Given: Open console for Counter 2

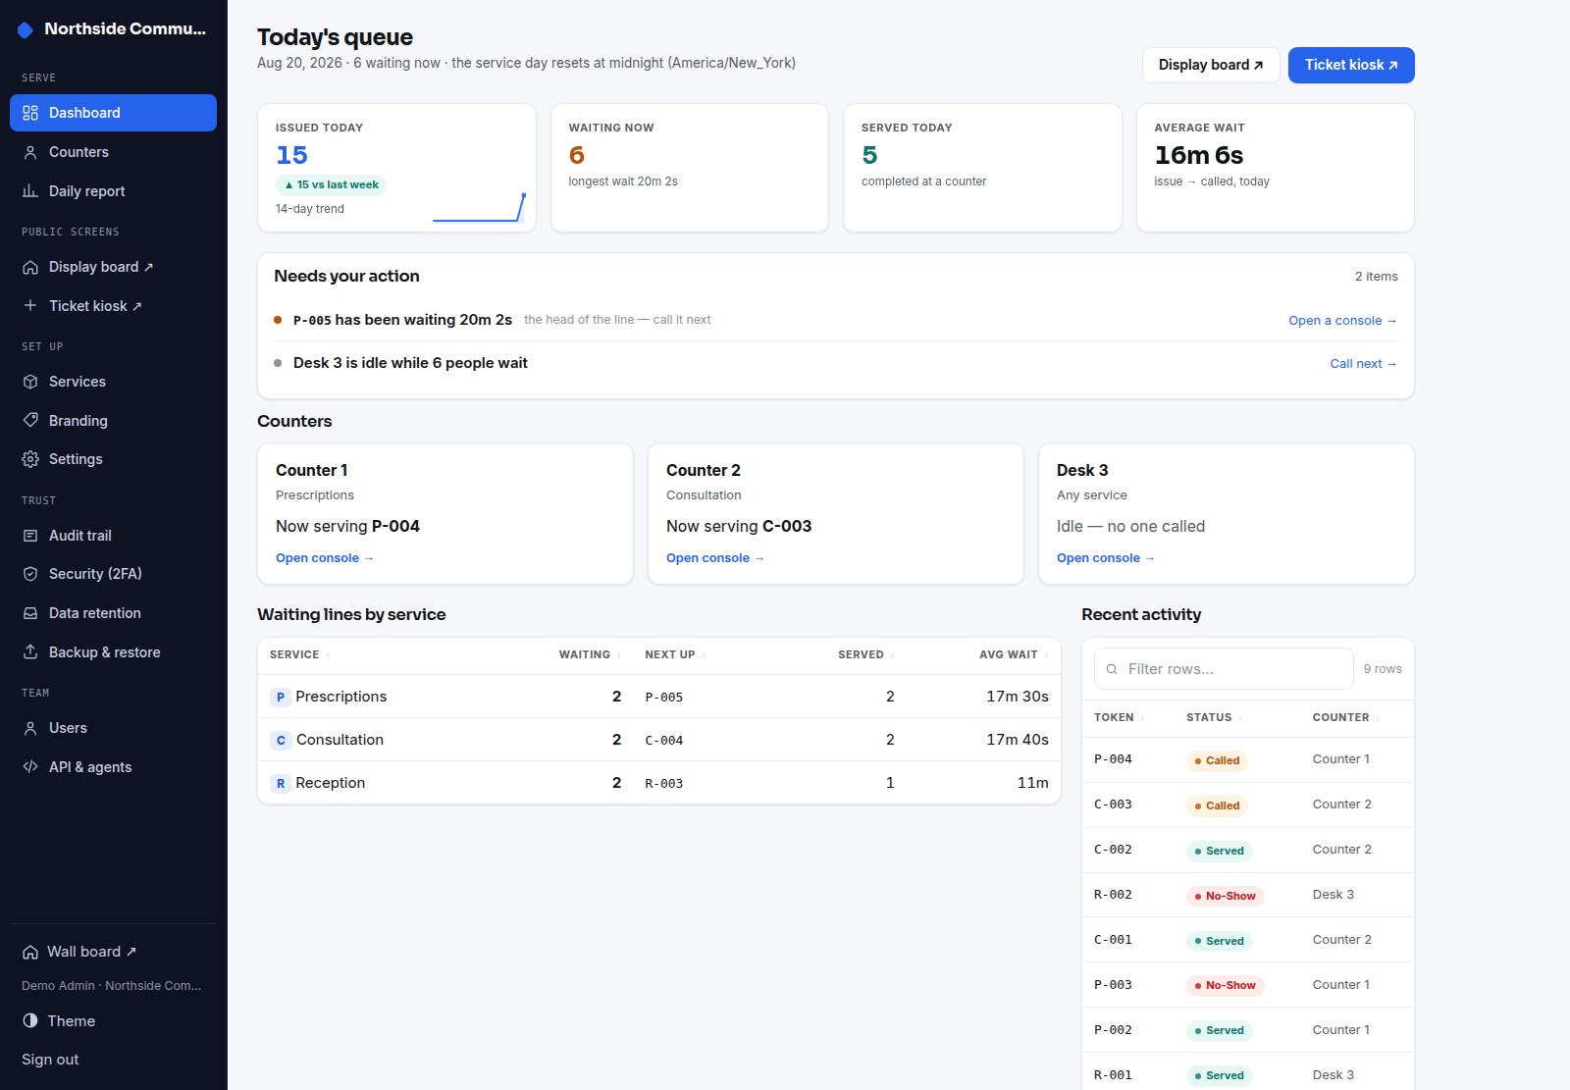Looking at the screenshot, I should coord(714,558).
